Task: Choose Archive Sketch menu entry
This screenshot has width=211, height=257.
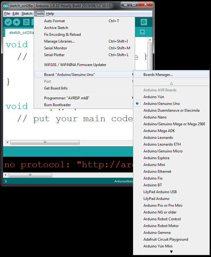Action: [x=84, y=28]
